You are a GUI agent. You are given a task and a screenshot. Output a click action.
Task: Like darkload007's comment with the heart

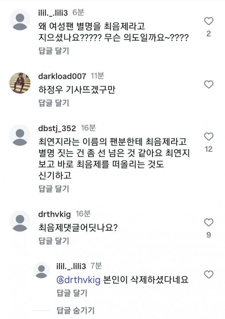209,84
